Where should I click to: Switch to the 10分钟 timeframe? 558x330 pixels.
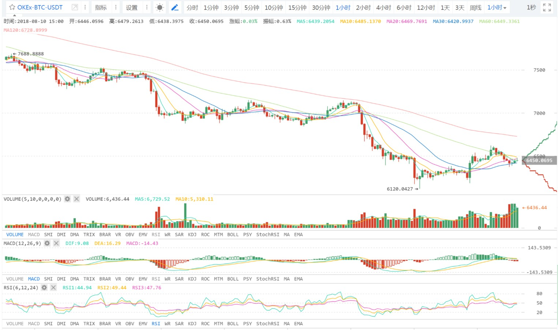pos(274,7)
